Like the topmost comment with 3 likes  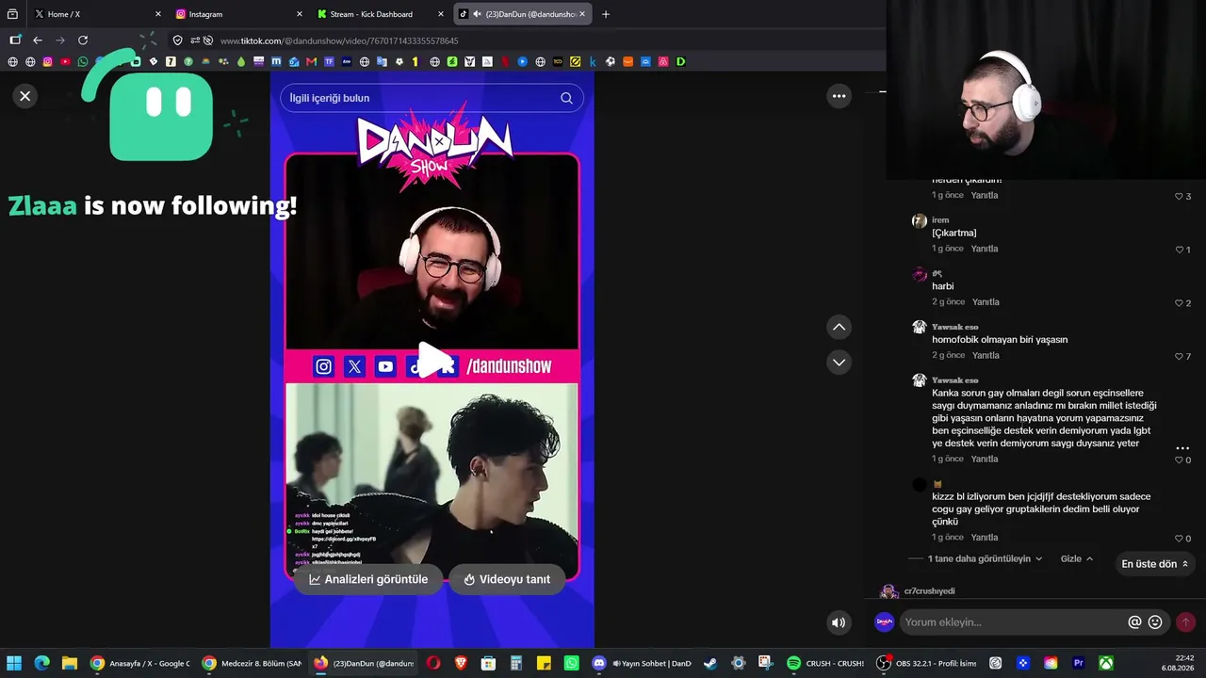click(x=1179, y=197)
